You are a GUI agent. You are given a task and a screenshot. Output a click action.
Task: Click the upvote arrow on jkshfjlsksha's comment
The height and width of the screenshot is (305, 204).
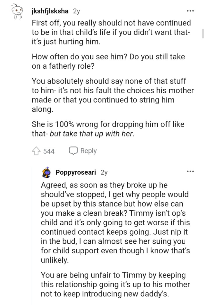[36, 151]
